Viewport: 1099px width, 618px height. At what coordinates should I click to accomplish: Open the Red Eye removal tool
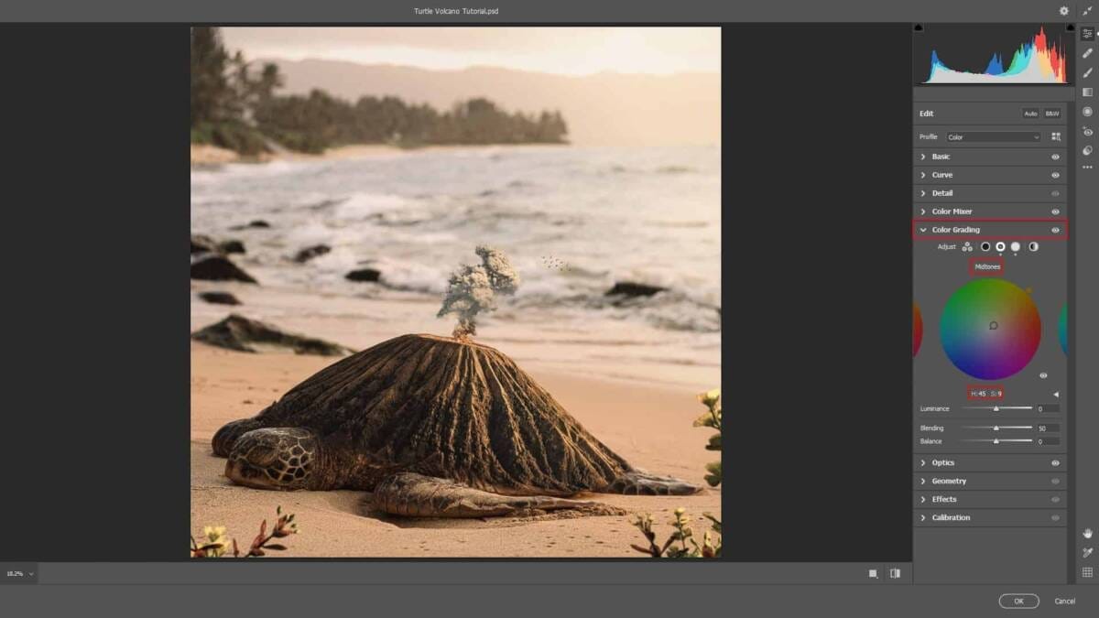pyautogui.click(x=1087, y=131)
